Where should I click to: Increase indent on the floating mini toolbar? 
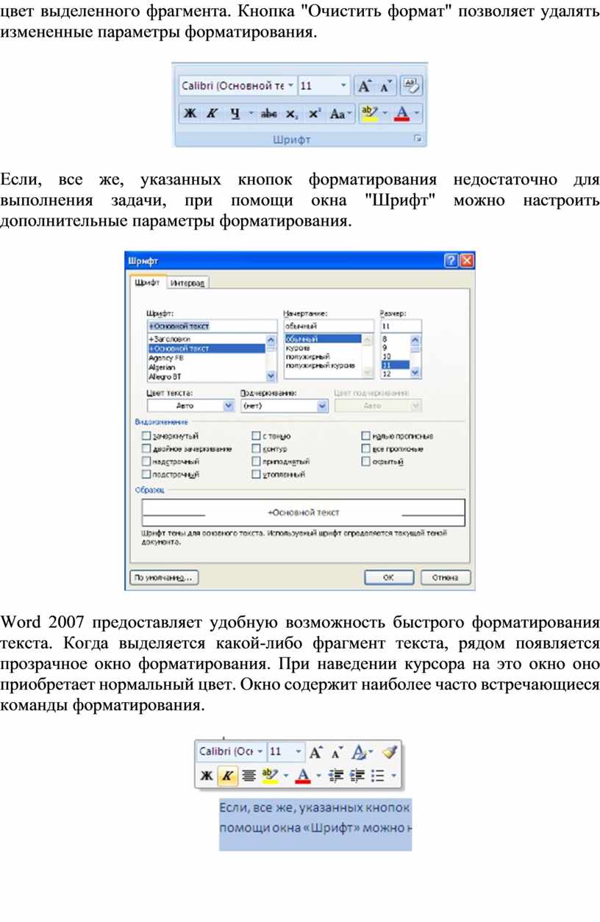click(x=358, y=775)
